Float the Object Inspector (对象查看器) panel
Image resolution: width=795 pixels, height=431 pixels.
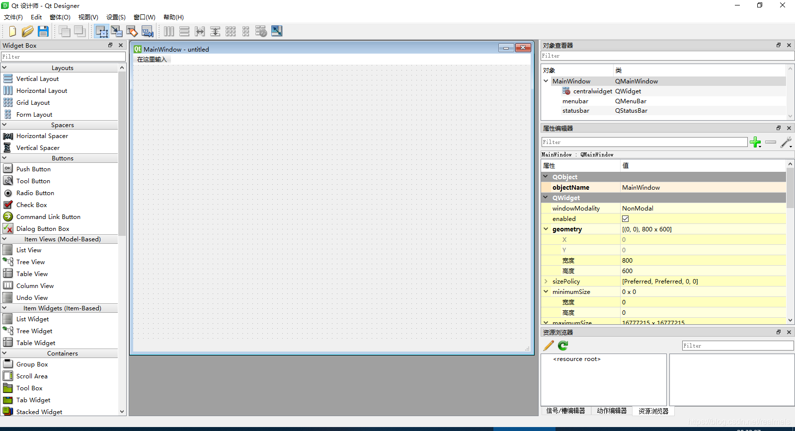click(x=779, y=45)
